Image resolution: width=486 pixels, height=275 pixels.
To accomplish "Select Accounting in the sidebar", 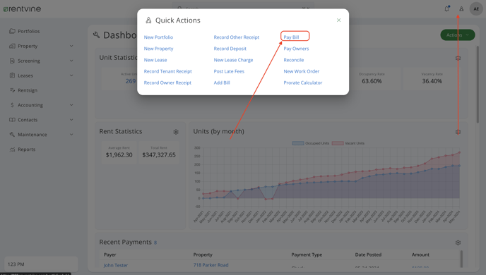I will tap(30, 105).
